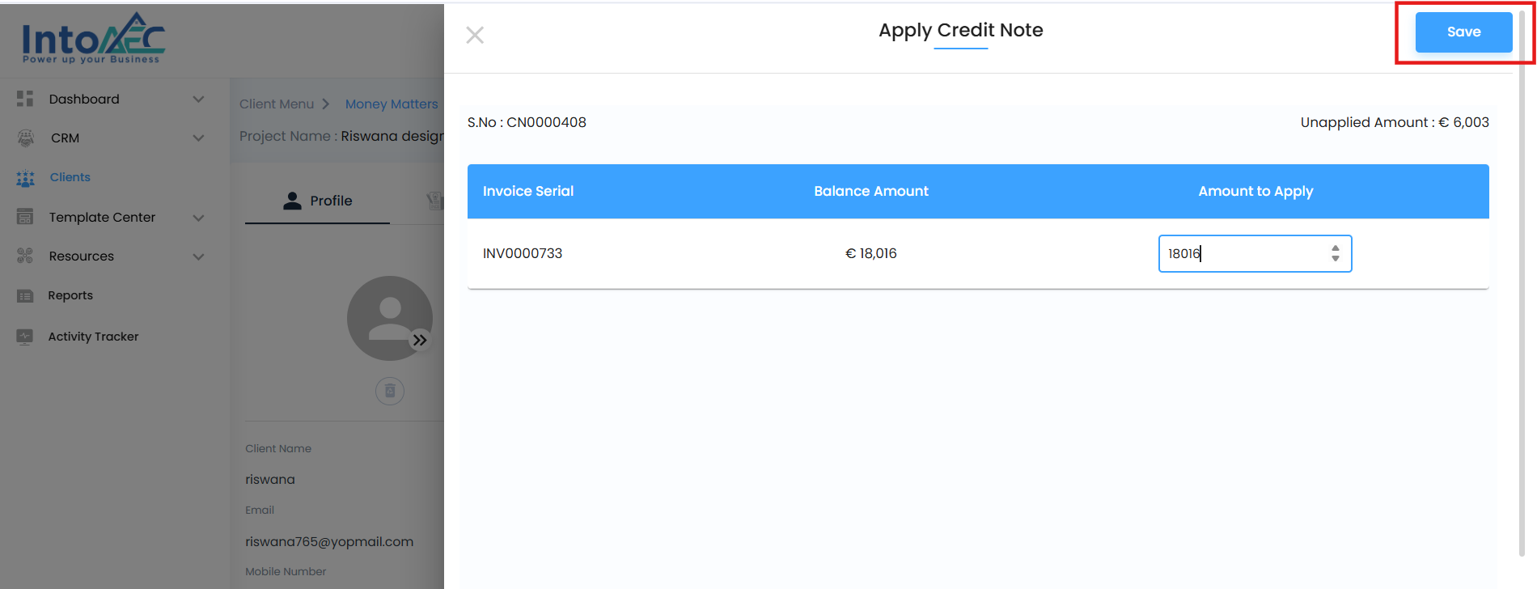
Task: Expand the Resources menu chevron
Action: (198, 256)
